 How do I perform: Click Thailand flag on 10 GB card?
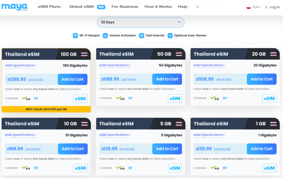(85, 124)
